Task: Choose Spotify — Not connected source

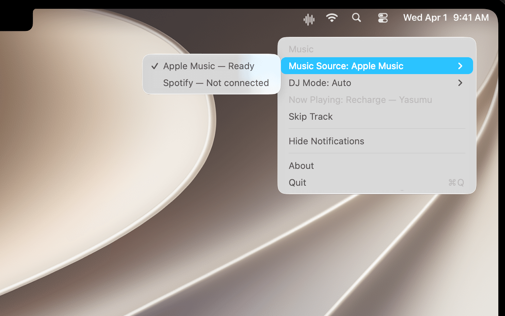Action: pos(211,83)
